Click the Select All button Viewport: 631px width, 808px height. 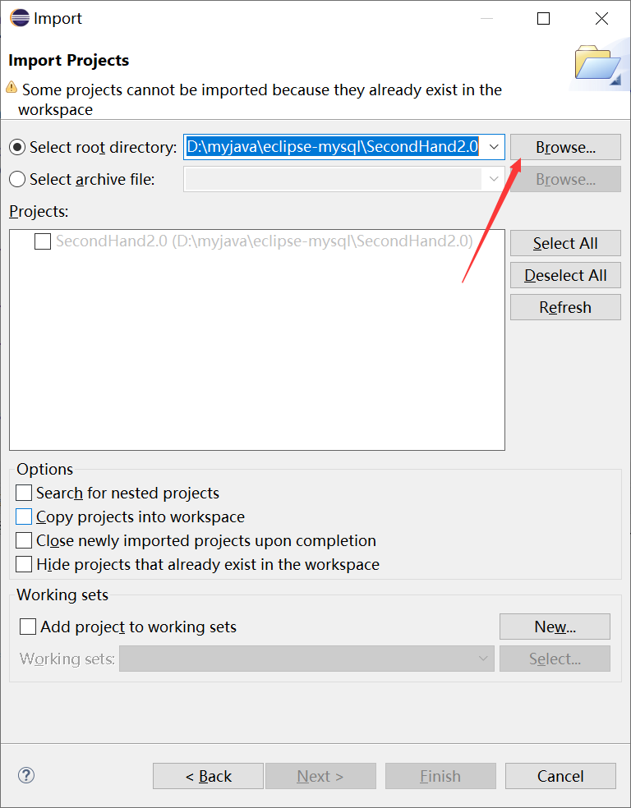pos(565,243)
